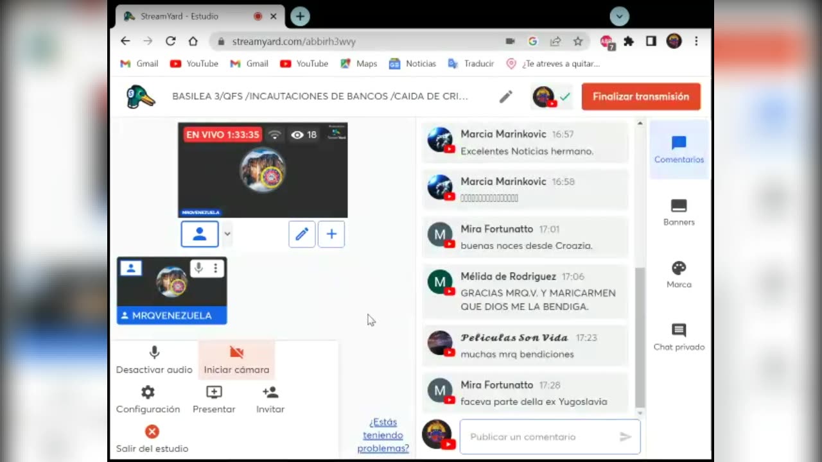Open the Banners tab
The width and height of the screenshot is (822, 462).
tap(679, 212)
